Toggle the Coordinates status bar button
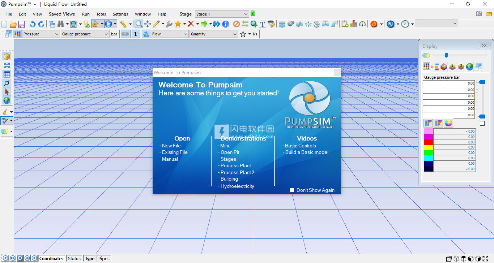Screen dimensions: 494x263 coord(51,258)
